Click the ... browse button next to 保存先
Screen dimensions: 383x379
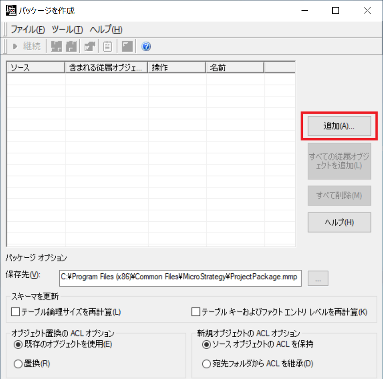click(x=318, y=278)
